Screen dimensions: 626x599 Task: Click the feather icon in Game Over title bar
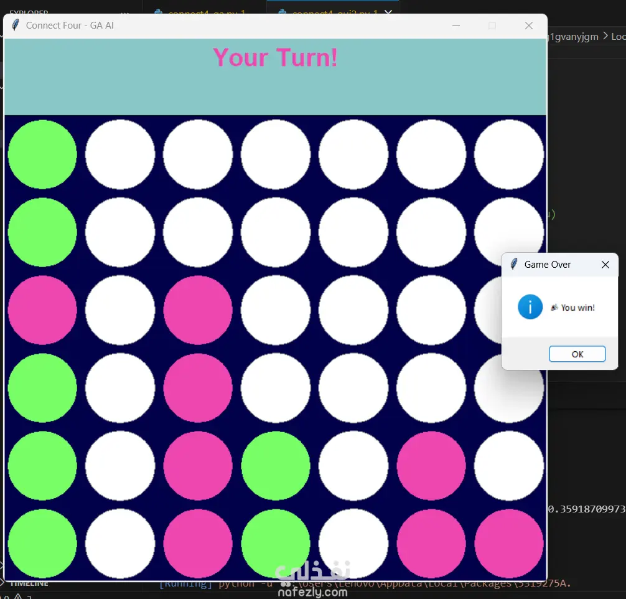tap(514, 264)
